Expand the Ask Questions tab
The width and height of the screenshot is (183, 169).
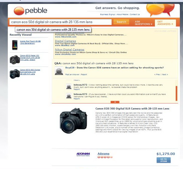pos(143,23)
